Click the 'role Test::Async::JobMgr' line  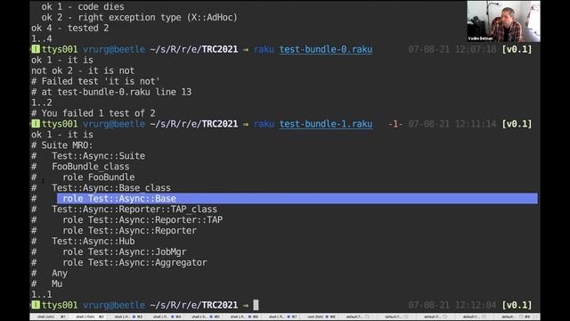[125, 251]
